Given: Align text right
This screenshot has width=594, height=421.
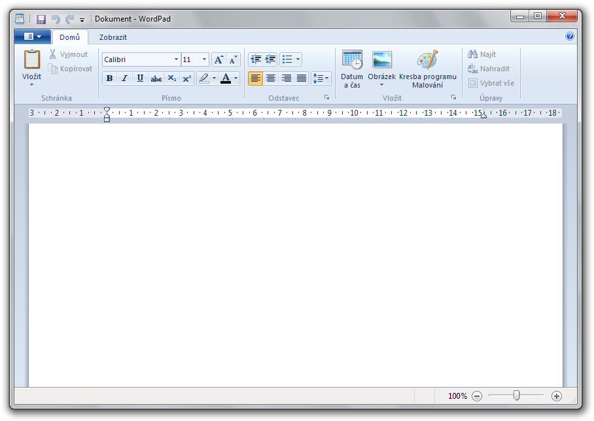Looking at the screenshot, I should [x=286, y=78].
